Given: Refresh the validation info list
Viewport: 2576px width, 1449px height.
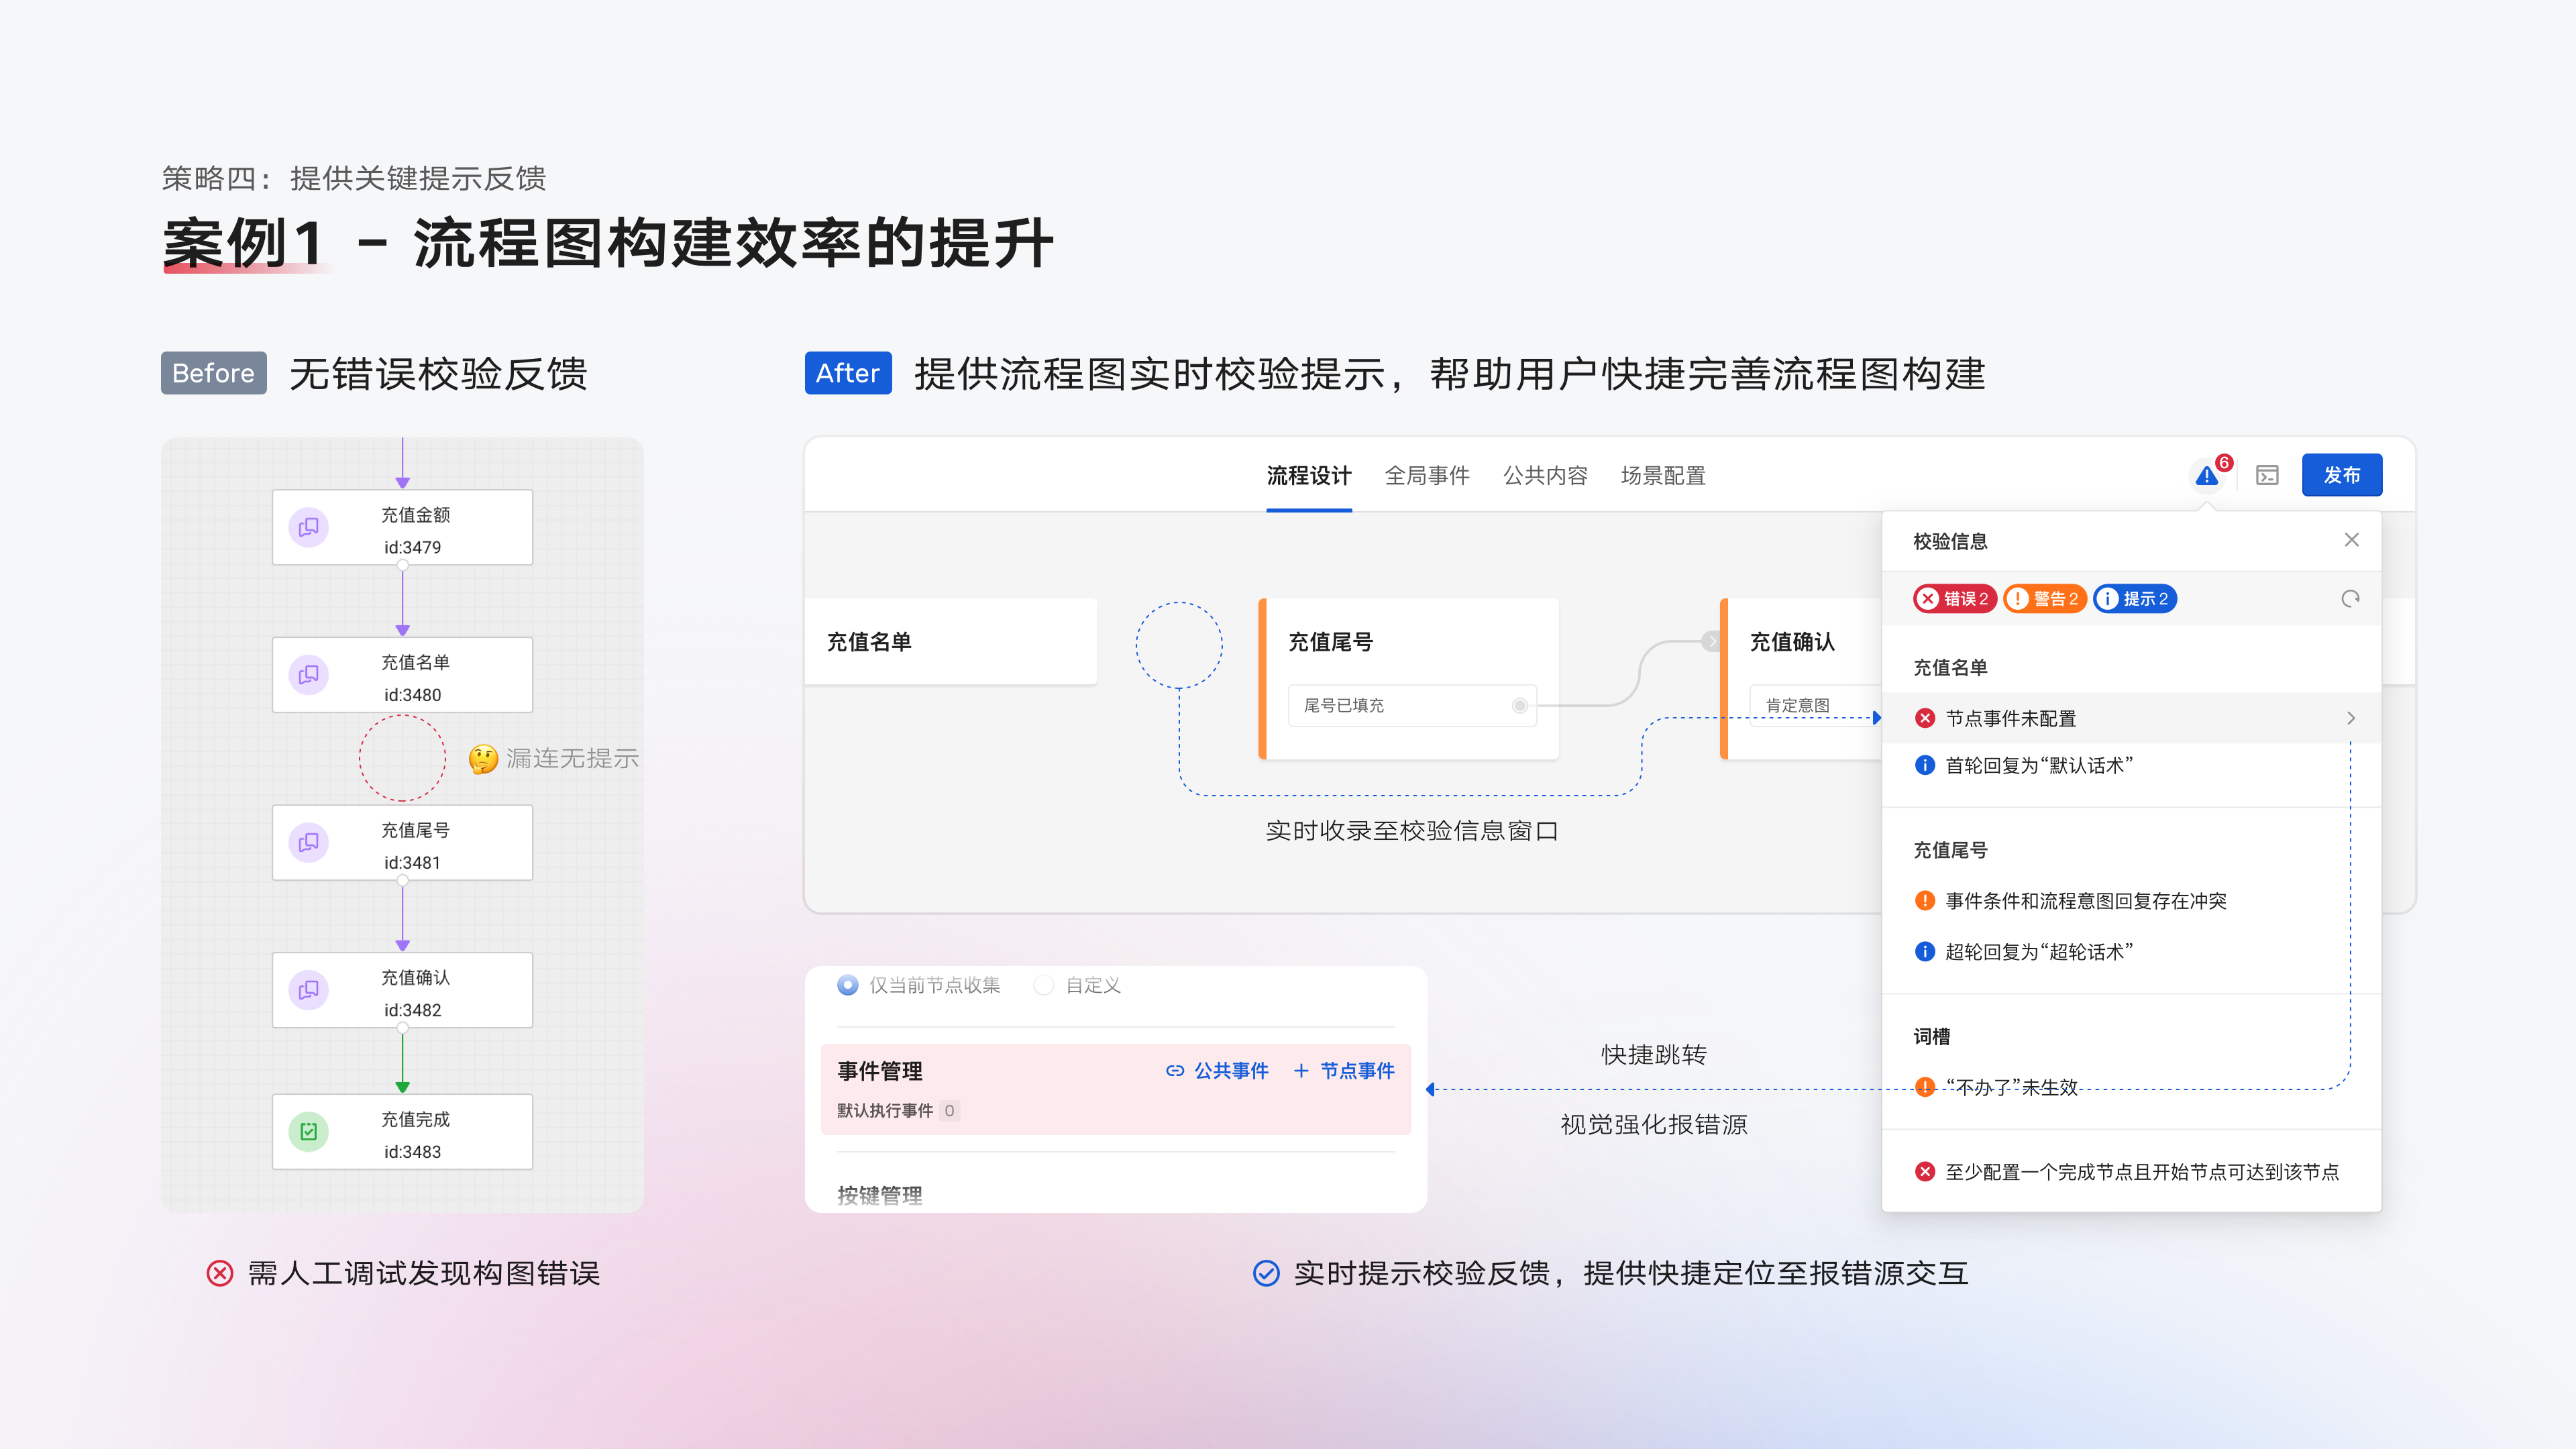Looking at the screenshot, I should point(2350,598).
